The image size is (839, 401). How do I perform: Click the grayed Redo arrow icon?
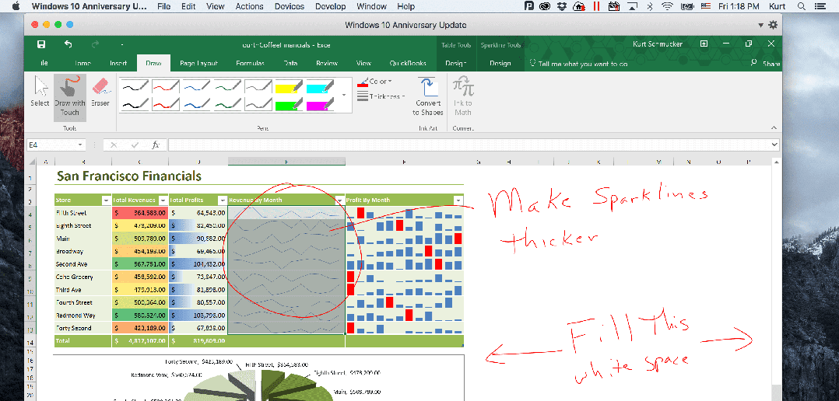tap(95, 44)
